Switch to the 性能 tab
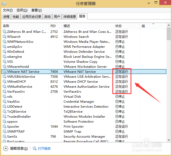The image size is (172, 156). 16,17
